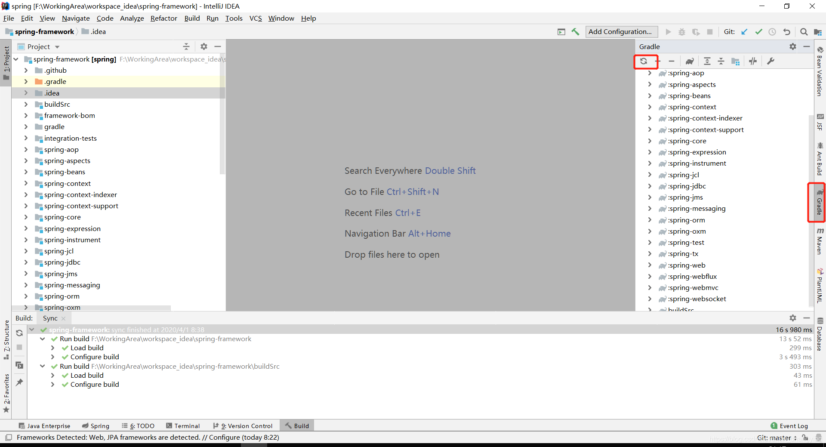Toggle the Gradle side stripe button
The width and height of the screenshot is (826, 447).
click(x=820, y=202)
